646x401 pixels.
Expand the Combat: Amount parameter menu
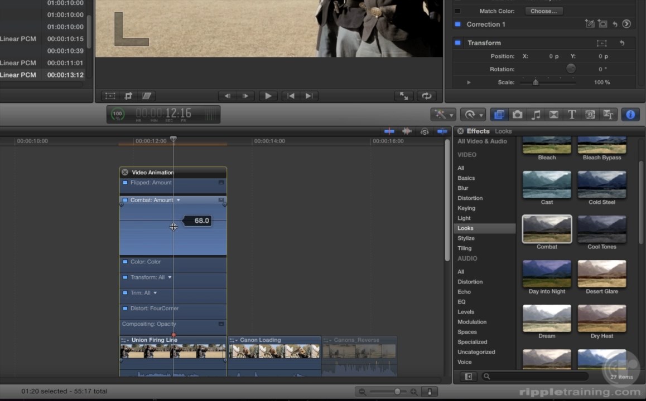point(179,200)
